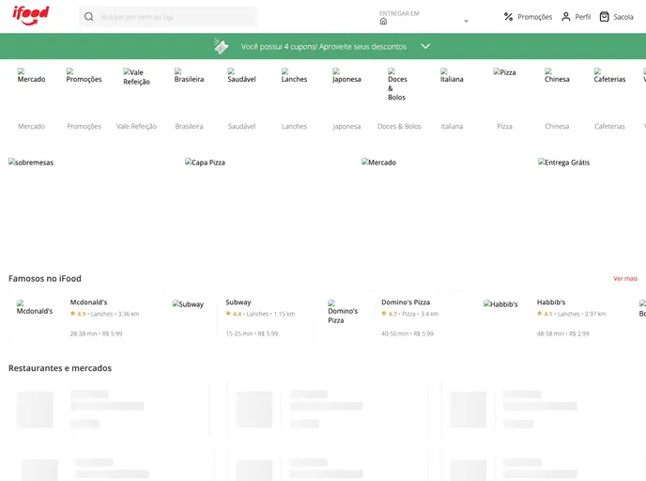Viewport: 646px width, 481px height.
Task: Open the Mcdonald's restaurant name
Action: click(x=88, y=303)
